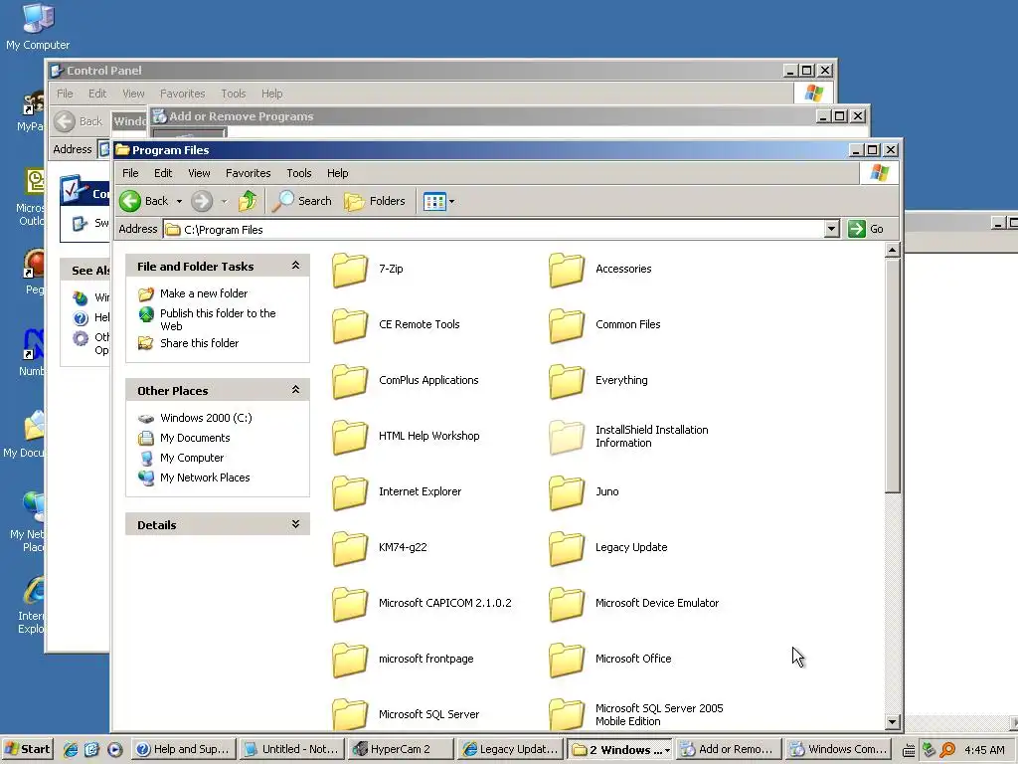1018x764 pixels.
Task: Select the InstallShield Installation Information folder icon
Action: tap(566, 437)
